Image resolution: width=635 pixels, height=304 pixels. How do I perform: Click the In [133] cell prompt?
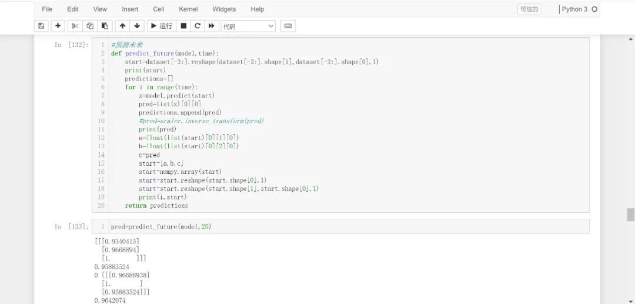tap(71, 227)
